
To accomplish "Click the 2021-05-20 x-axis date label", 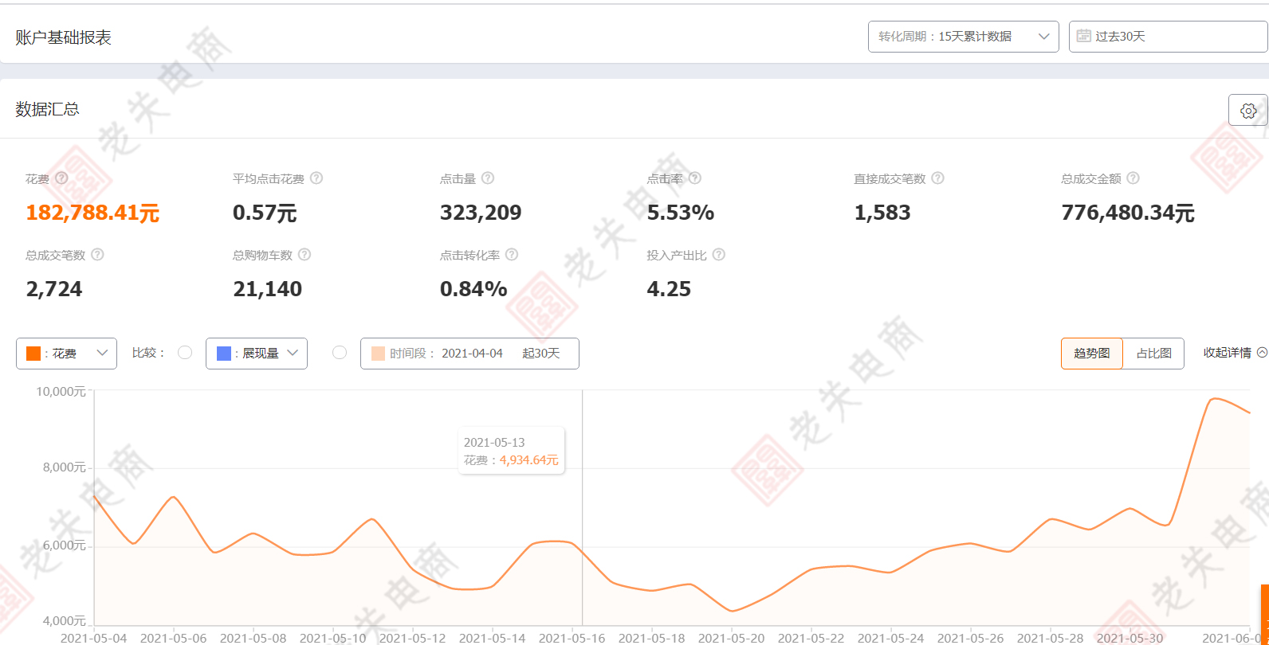I will coord(731,638).
